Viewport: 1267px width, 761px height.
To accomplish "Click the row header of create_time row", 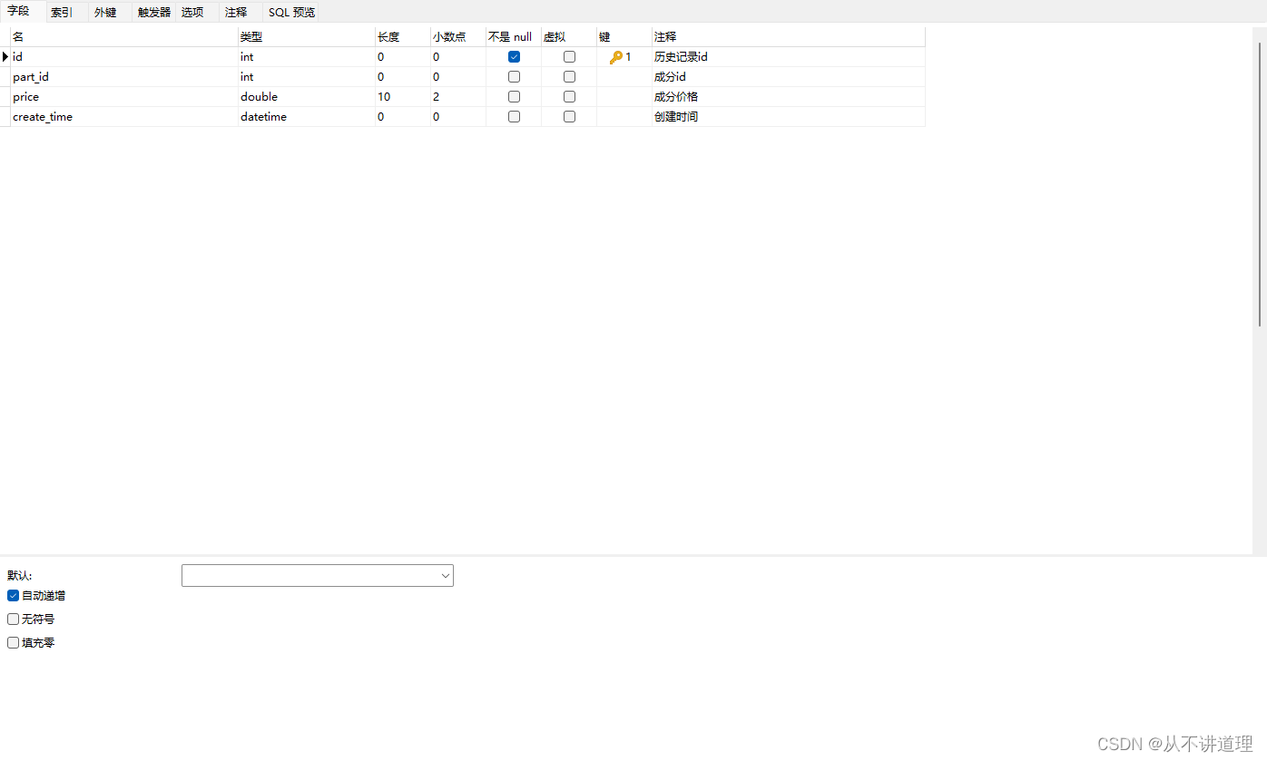I will point(5,116).
